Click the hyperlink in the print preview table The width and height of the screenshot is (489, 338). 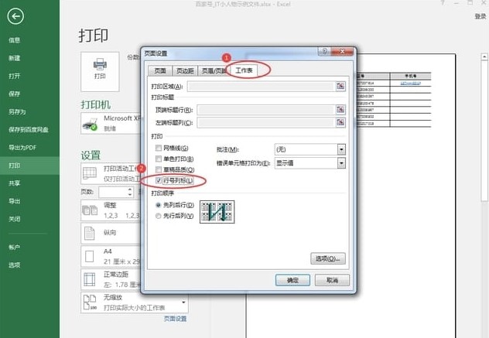click(x=410, y=84)
